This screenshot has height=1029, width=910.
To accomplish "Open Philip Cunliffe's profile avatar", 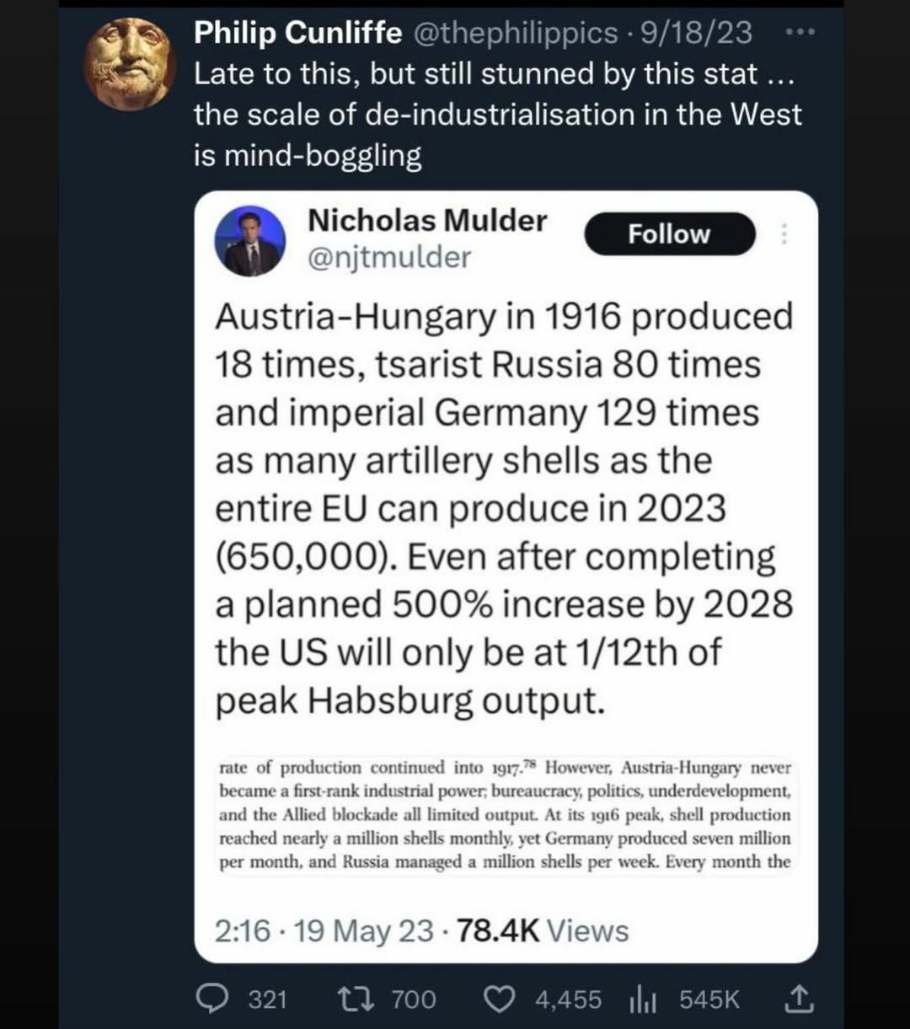I will pos(131,65).
